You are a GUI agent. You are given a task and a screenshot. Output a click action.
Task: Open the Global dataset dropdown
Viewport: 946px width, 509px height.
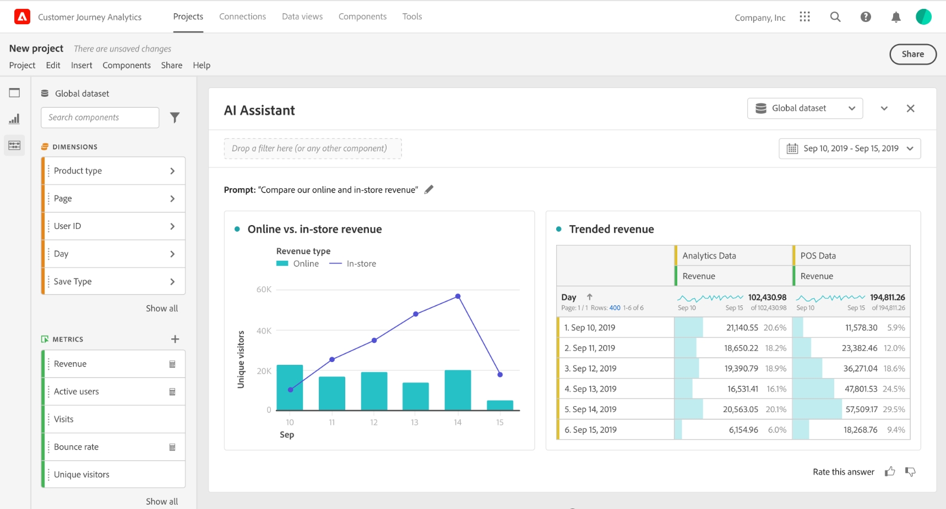coord(805,108)
